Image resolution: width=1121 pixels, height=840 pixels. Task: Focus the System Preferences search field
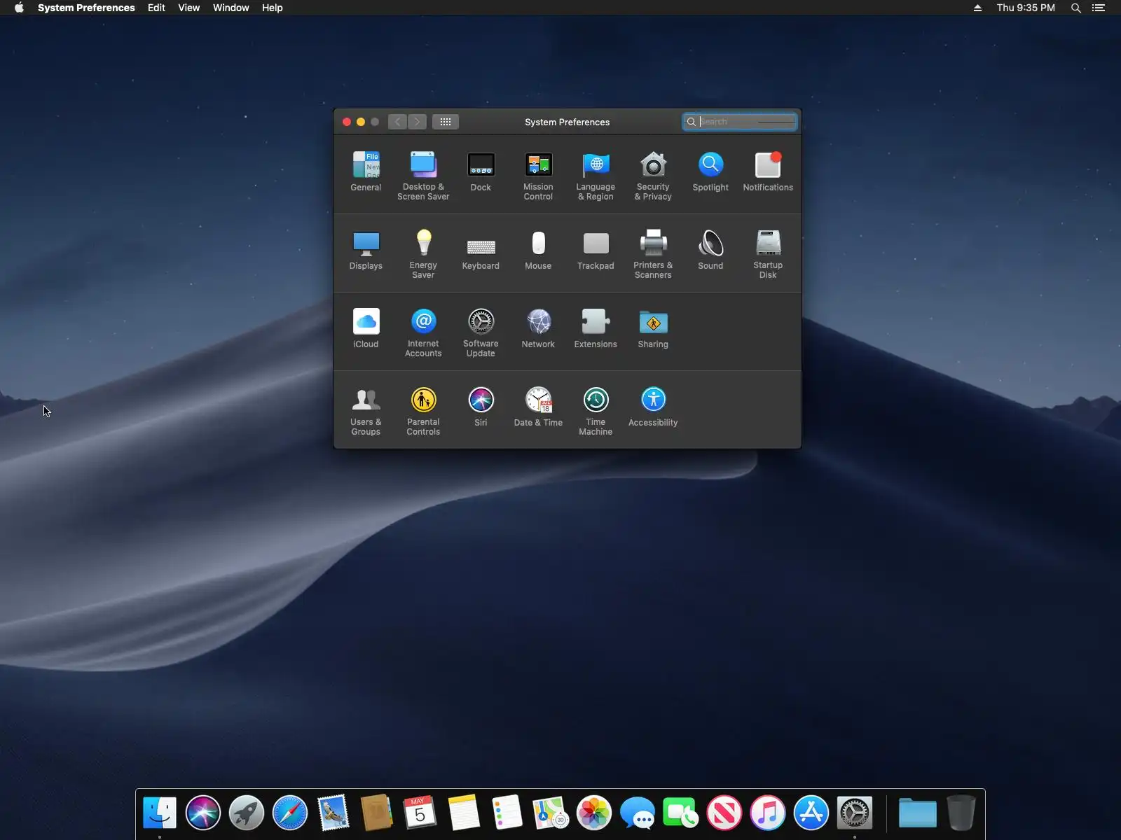tap(740, 122)
